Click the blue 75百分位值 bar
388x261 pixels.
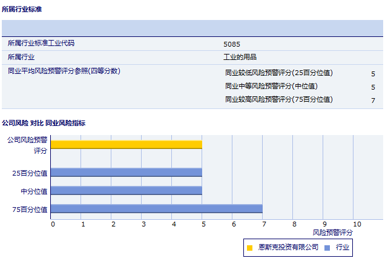pos(156,209)
